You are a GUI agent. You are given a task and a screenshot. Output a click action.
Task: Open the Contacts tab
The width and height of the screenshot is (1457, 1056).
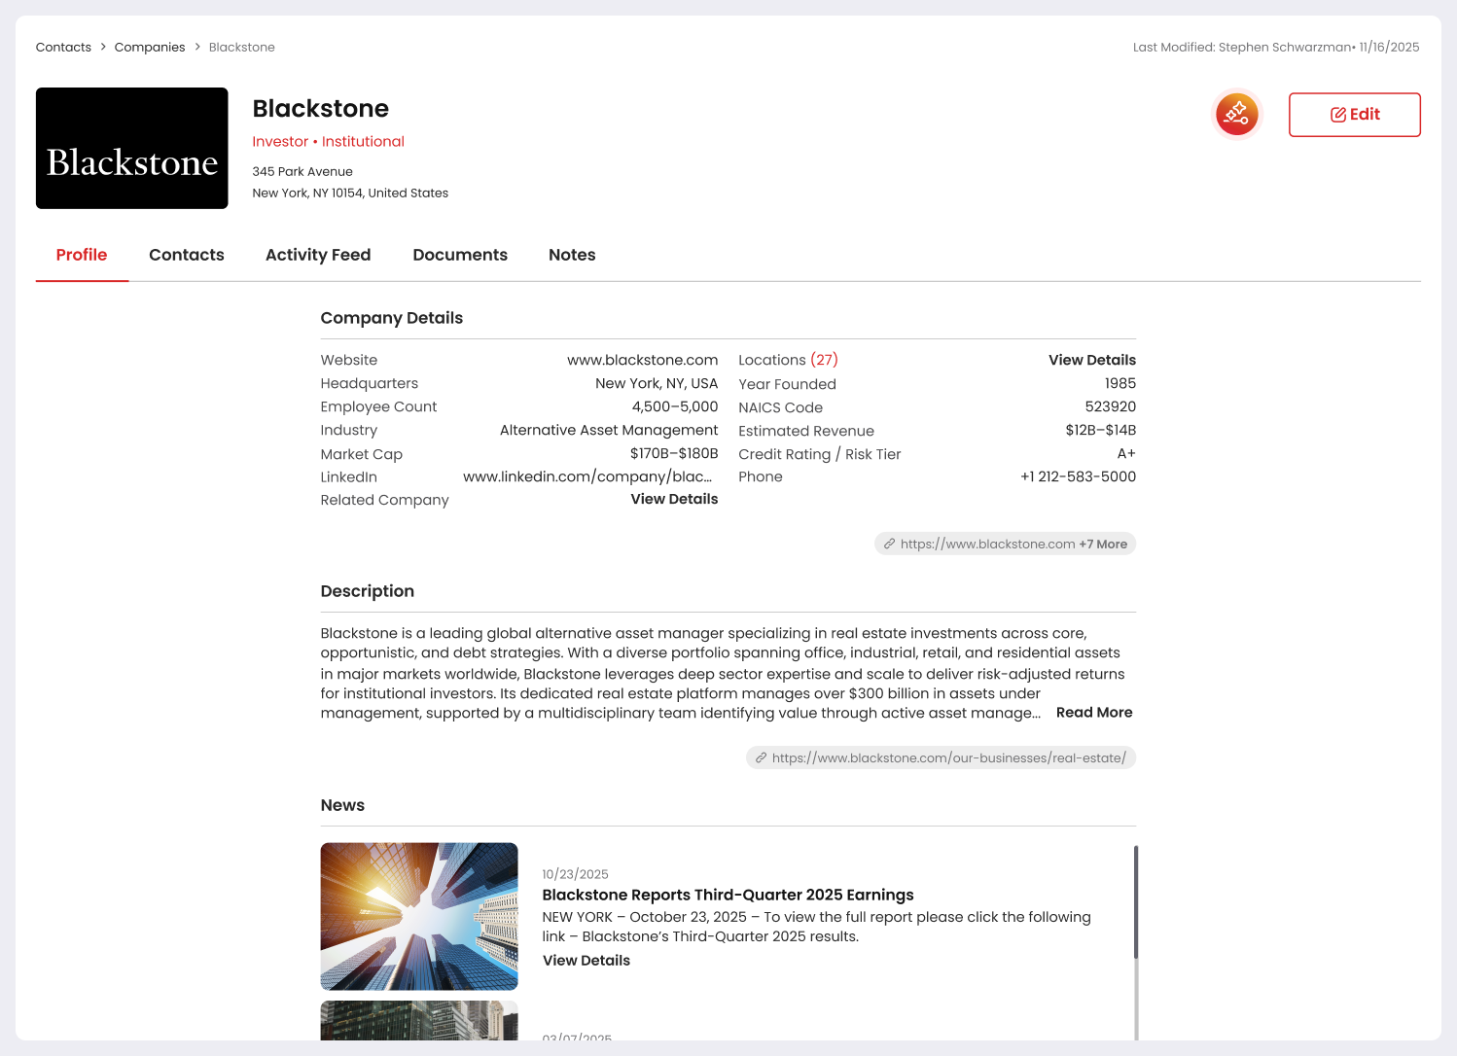coord(186,255)
